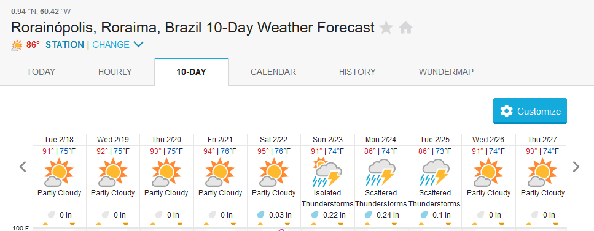Set location as home with house icon
Image resolution: width=594 pixels, height=231 pixels.
tap(405, 28)
